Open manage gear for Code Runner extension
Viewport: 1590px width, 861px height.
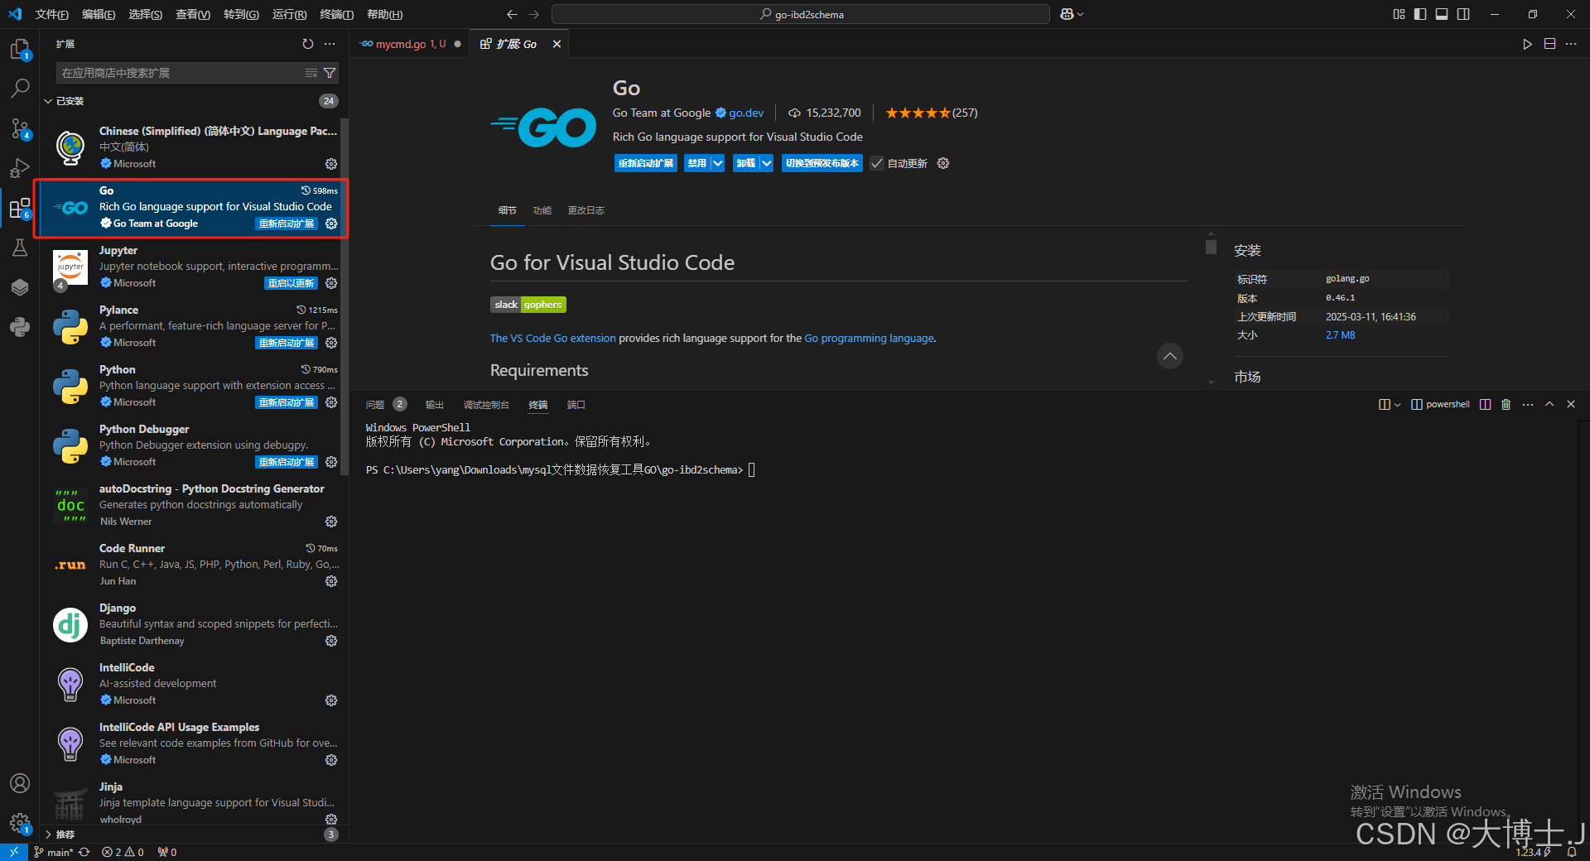coord(331,581)
